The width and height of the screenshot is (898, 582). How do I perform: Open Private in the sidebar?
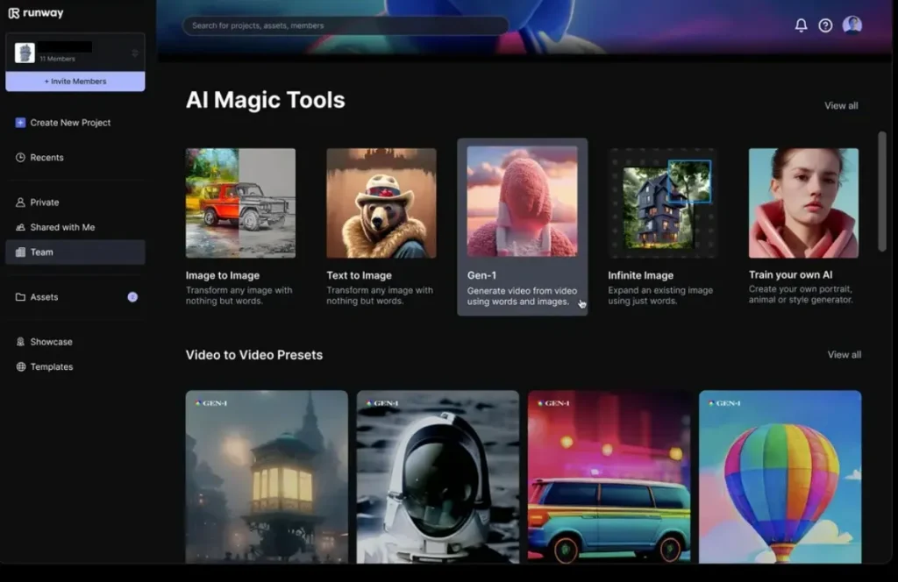[x=45, y=202]
